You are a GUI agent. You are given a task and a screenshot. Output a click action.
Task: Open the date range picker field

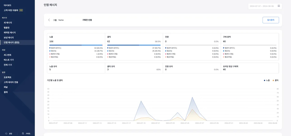[x=265, y=6]
